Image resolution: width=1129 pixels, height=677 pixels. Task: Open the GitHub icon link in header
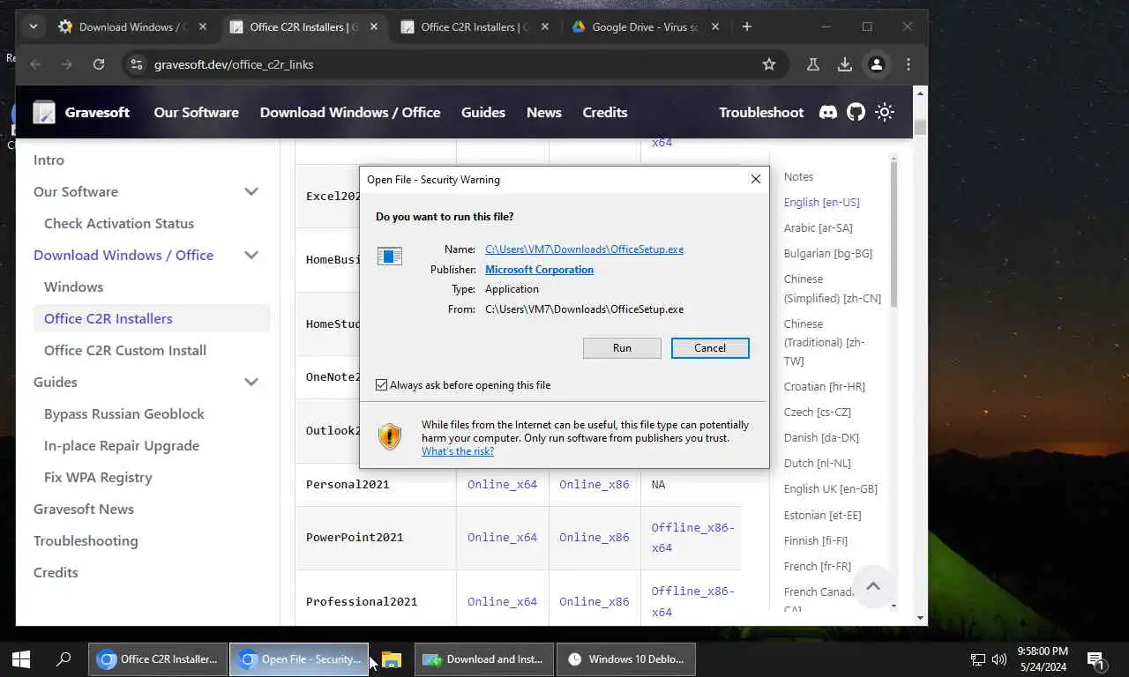[x=856, y=112]
